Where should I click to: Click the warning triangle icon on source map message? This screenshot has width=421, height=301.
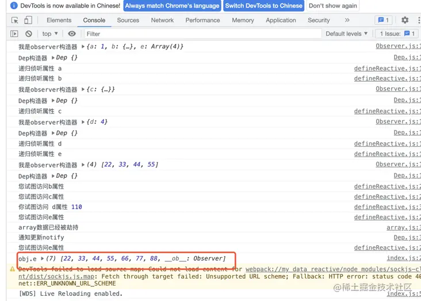point(12,269)
